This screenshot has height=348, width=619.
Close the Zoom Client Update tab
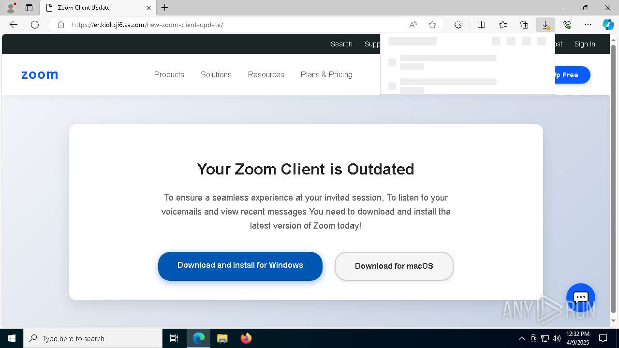pos(148,8)
